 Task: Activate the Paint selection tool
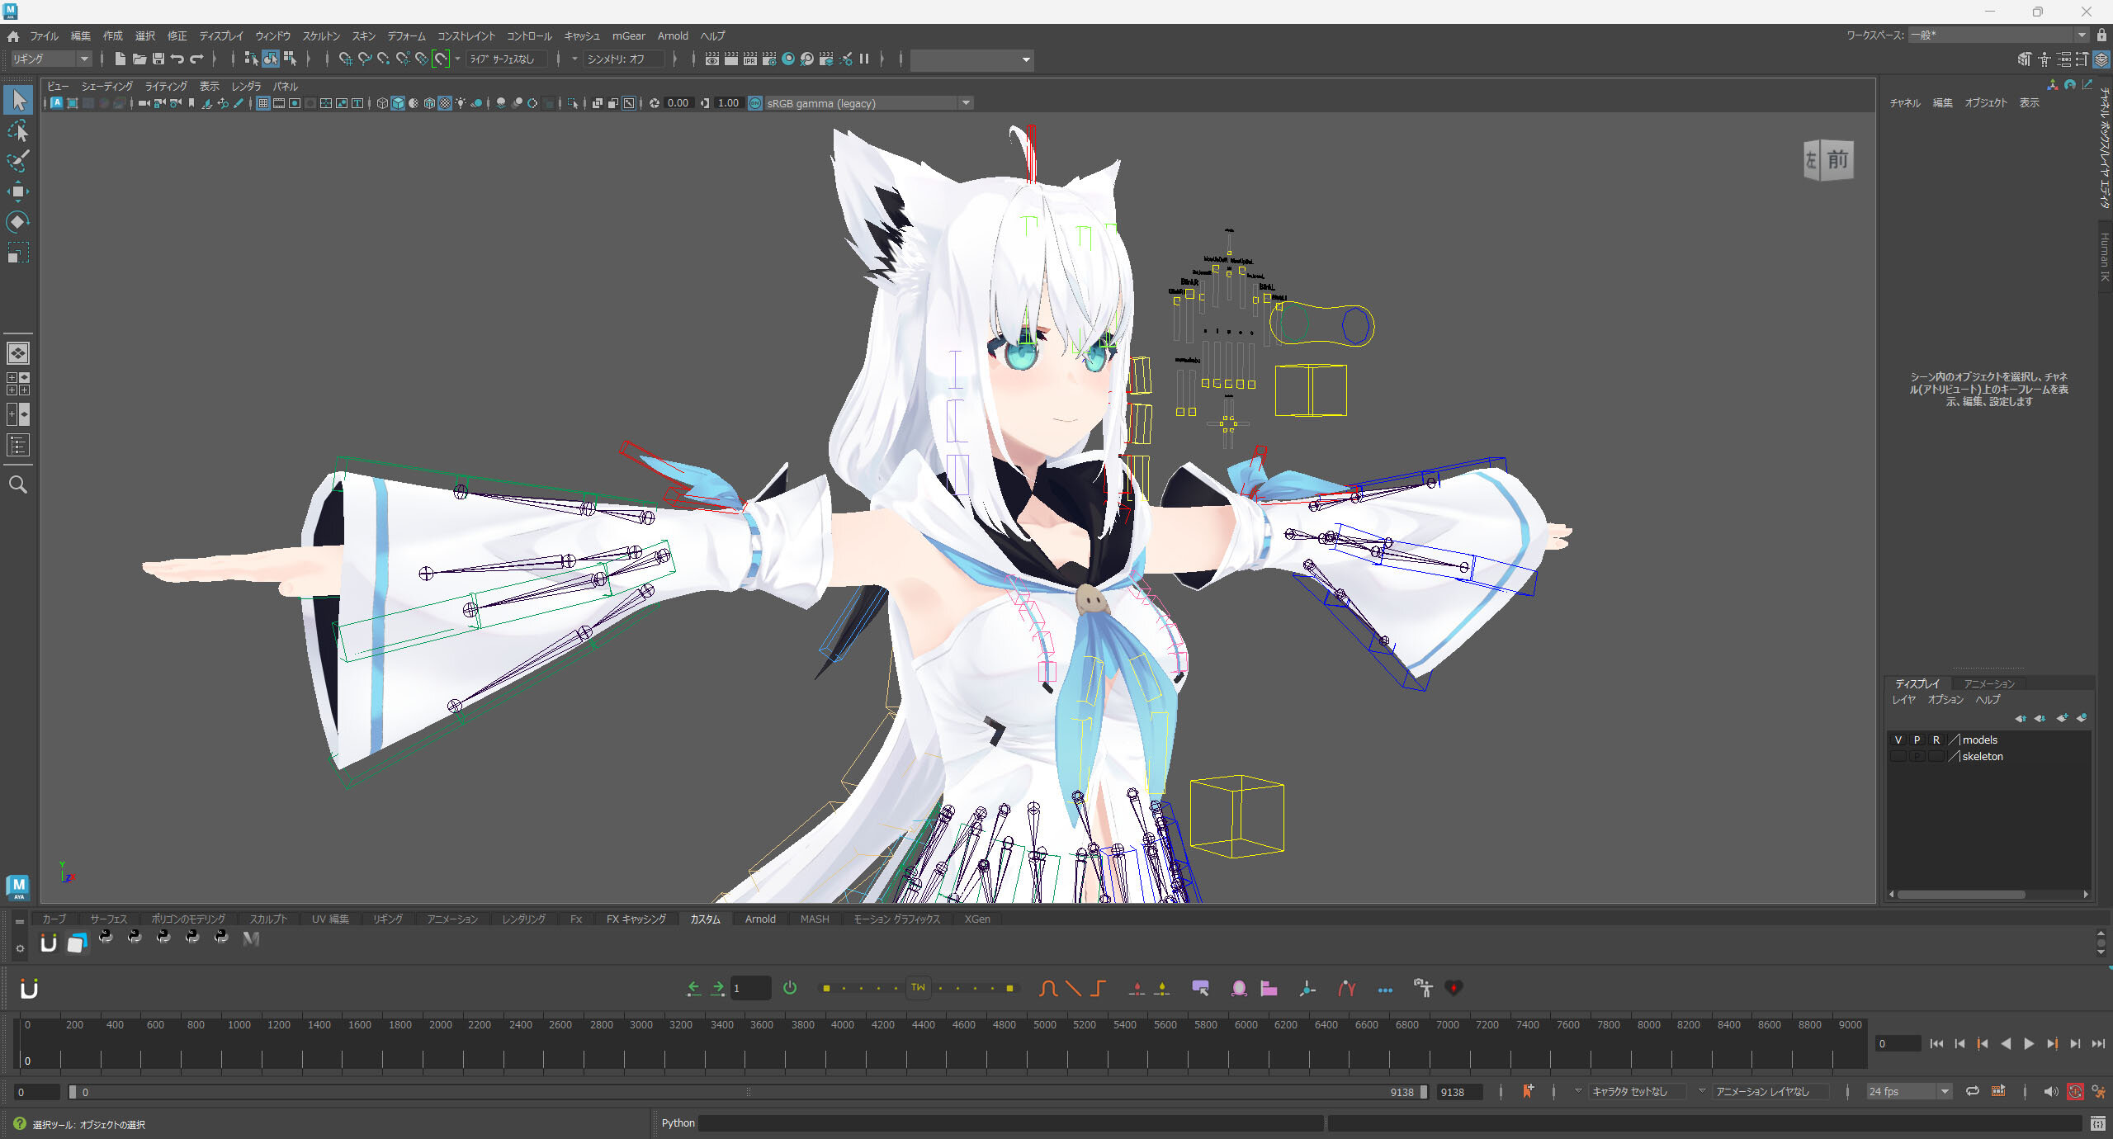(x=18, y=161)
